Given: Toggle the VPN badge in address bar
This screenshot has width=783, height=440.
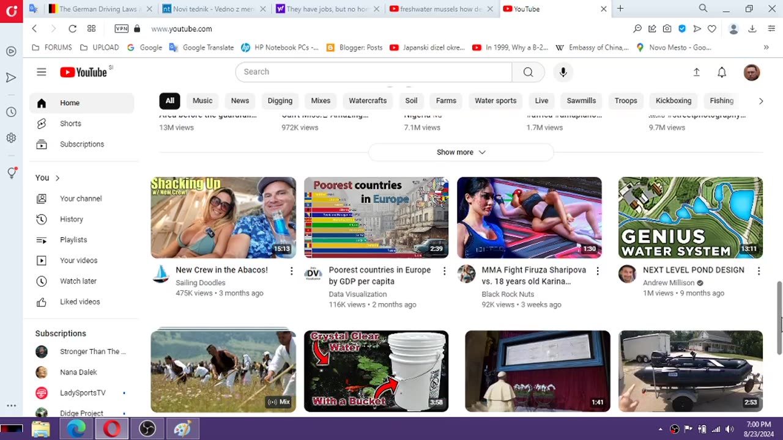Looking at the screenshot, I should pyautogui.click(x=121, y=29).
